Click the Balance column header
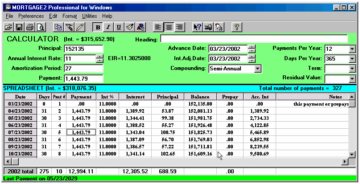 click(x=199, y=97)
